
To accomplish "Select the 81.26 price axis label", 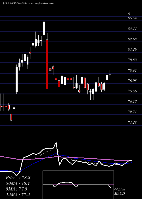I will [132, 49].
